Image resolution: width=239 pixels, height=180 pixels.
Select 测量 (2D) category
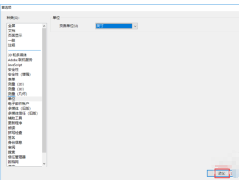[16, 84]
